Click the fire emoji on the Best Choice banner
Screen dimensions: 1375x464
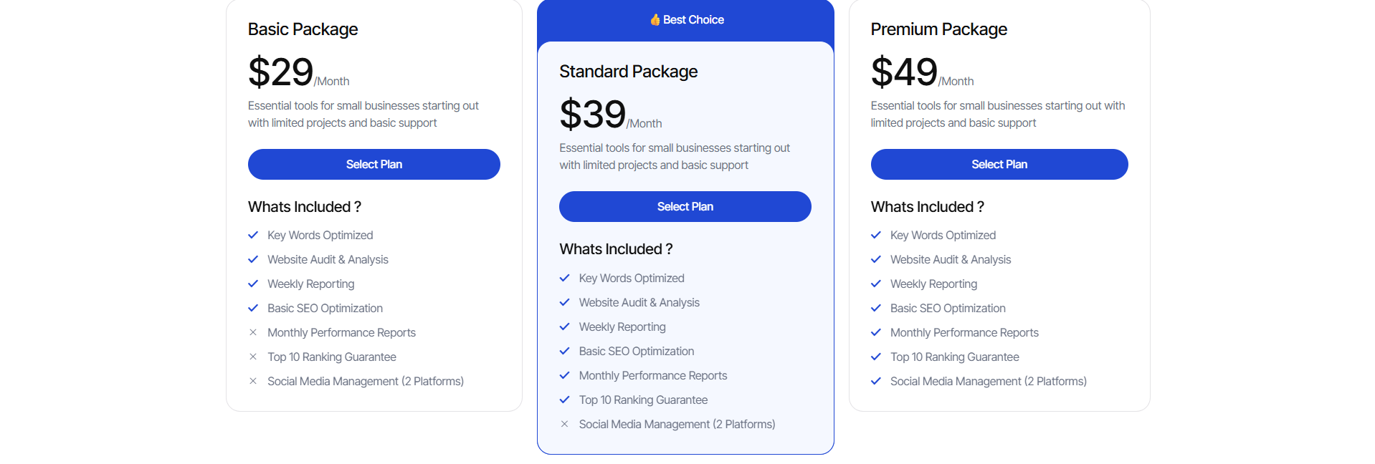pos(655,19)
